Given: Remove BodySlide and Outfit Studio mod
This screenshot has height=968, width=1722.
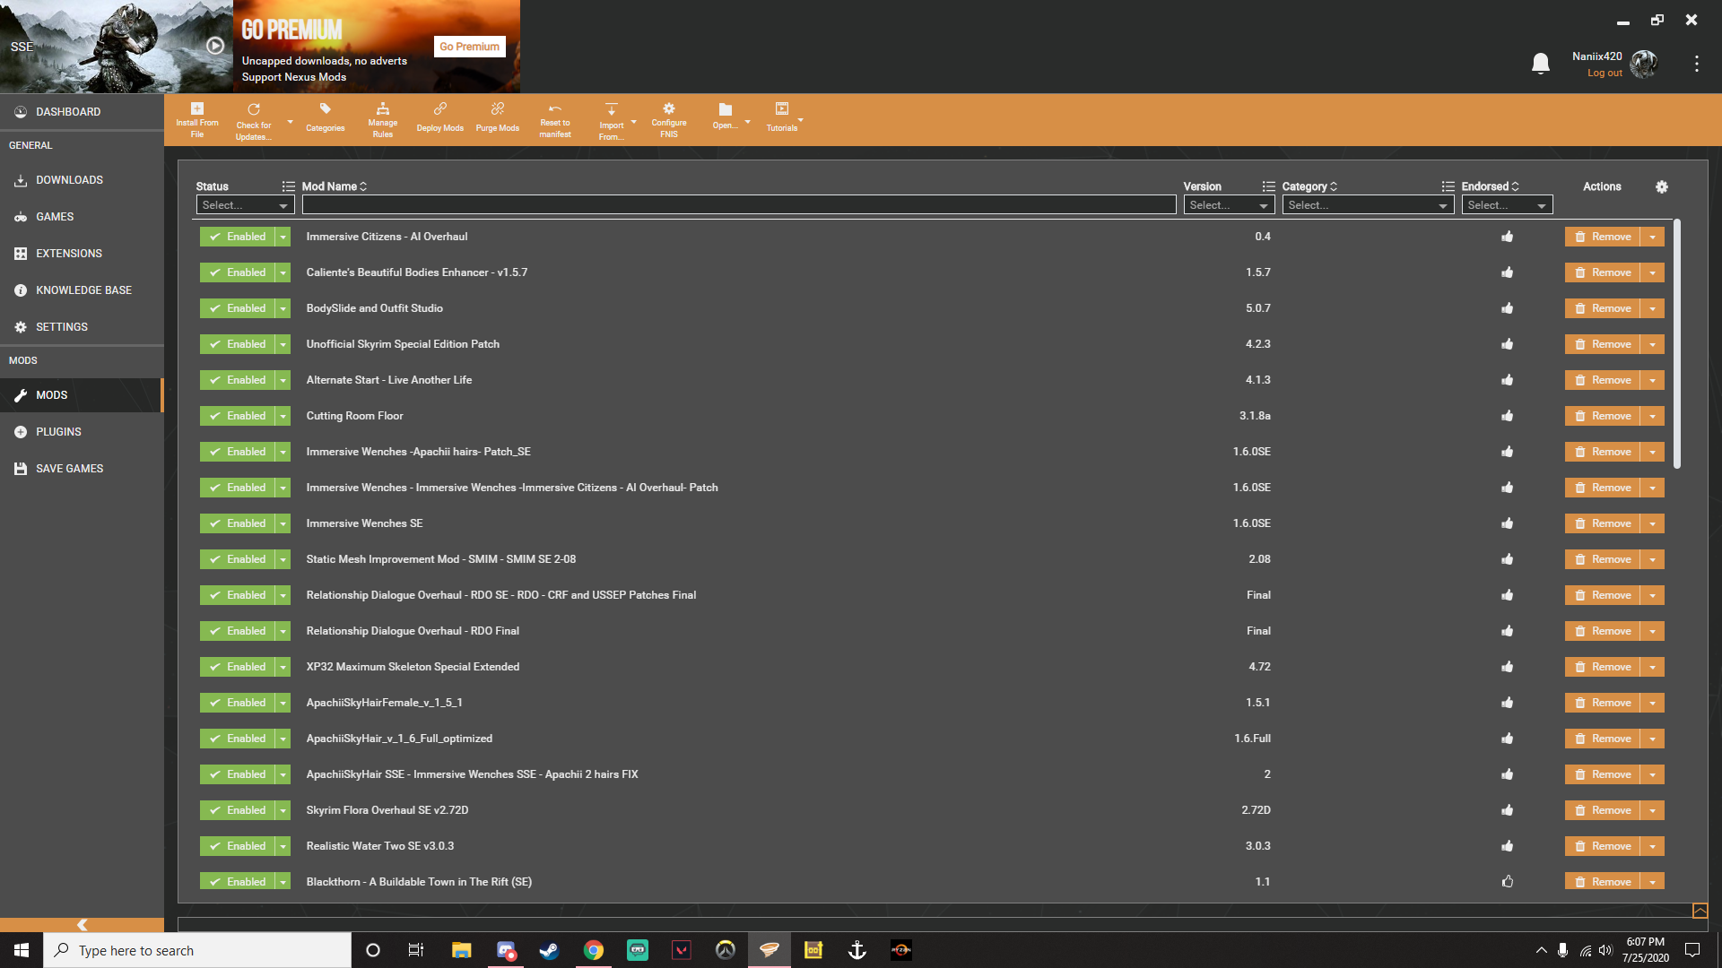Looking at the screenshot, I should [x=1603, y=308].
